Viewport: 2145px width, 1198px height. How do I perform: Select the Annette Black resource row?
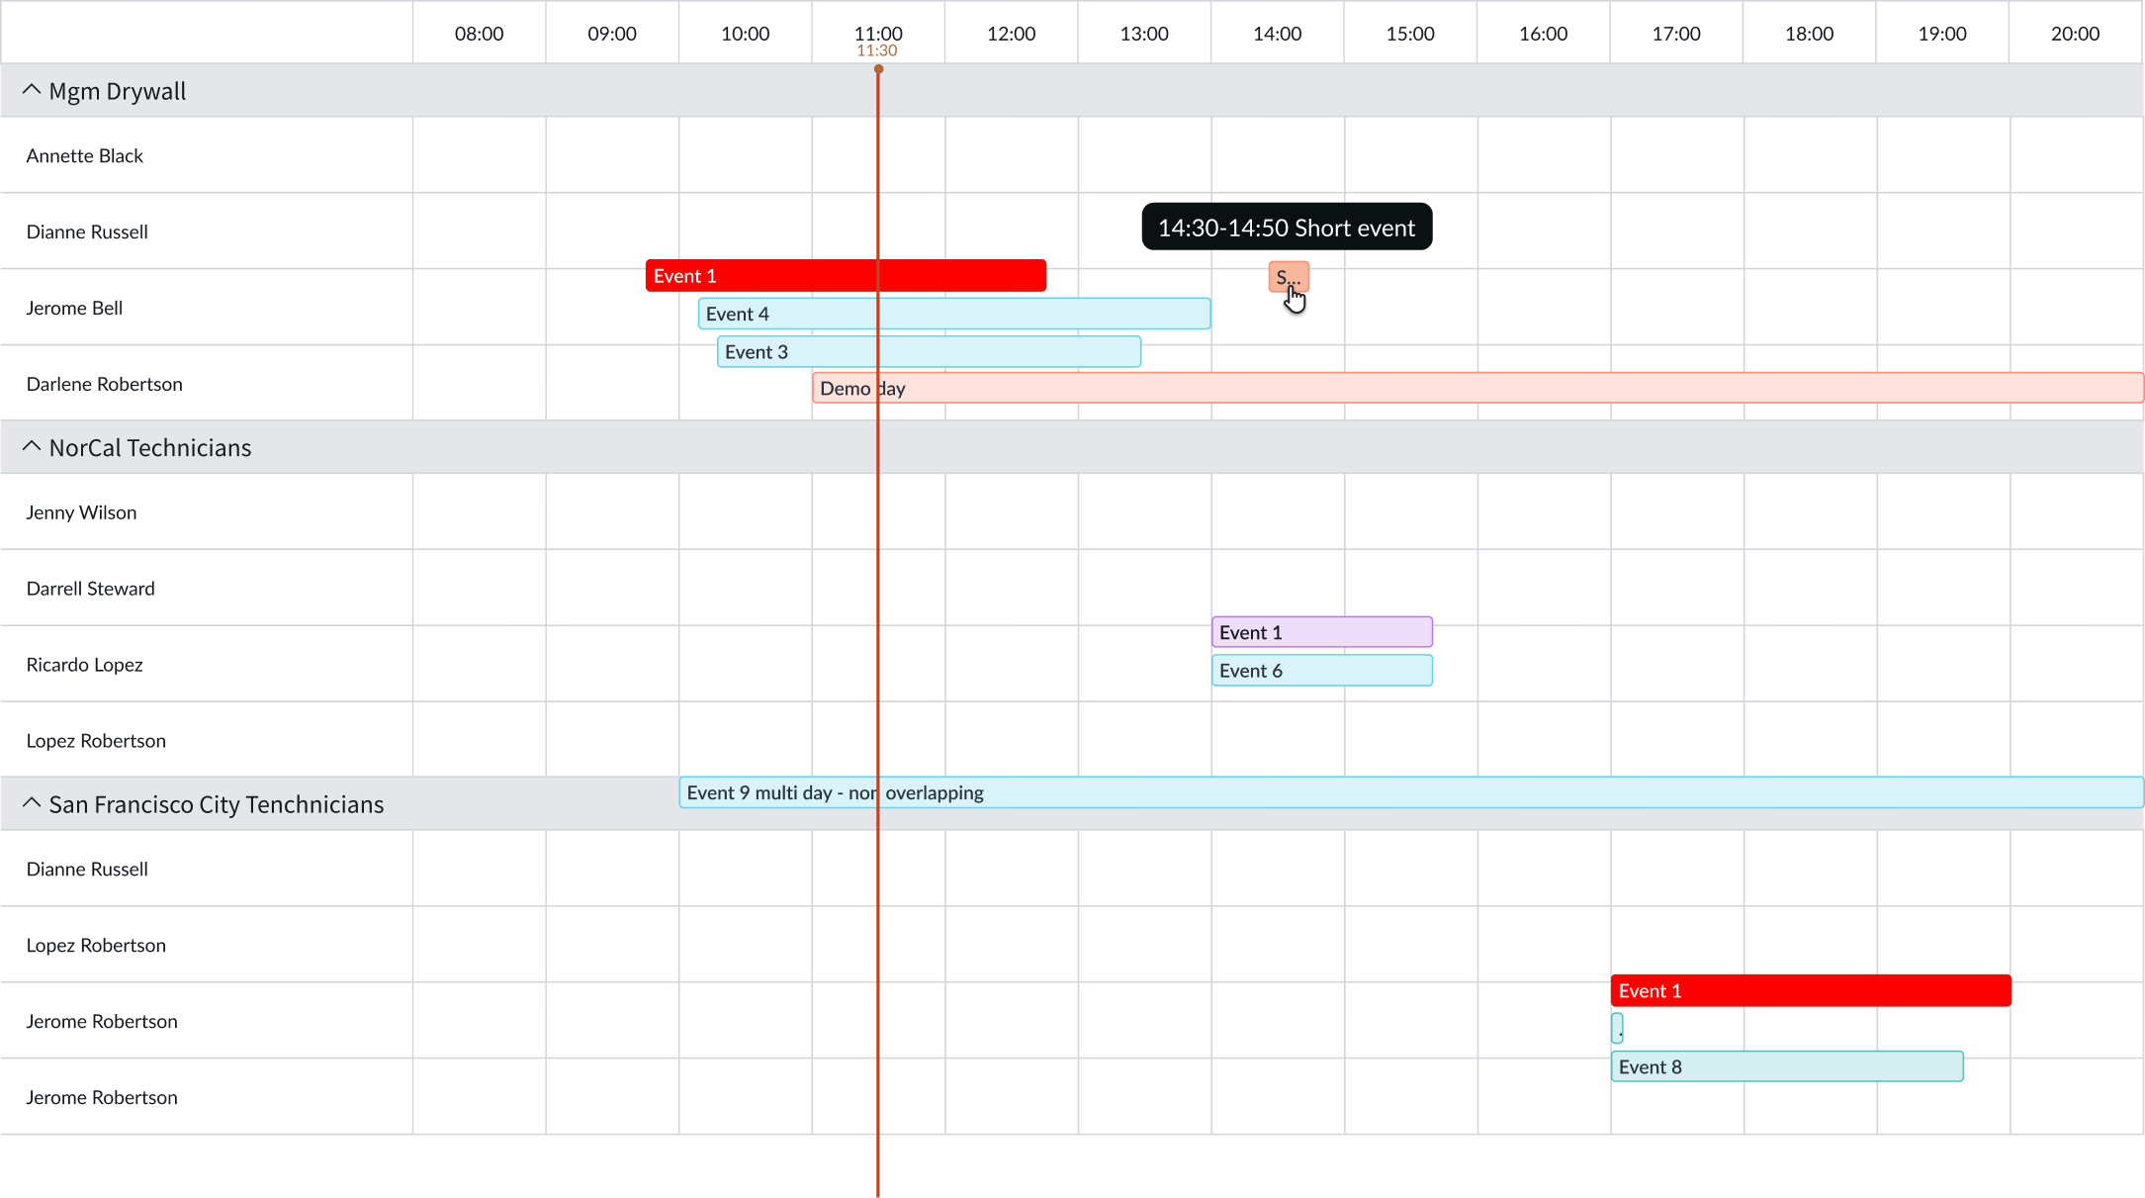pyautogui.click(x=85, y=155)
